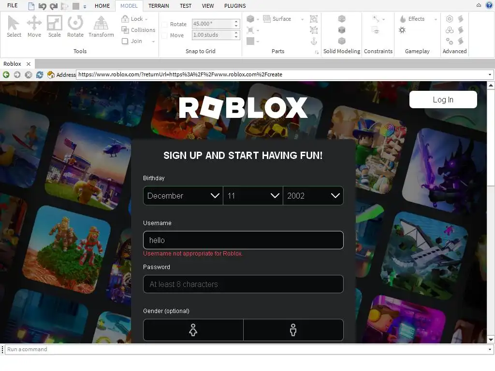The width and height of the screenshot is (495, 371).
Task: Open the birthday year dropdown showing 2002
Action: pos(313,196)
